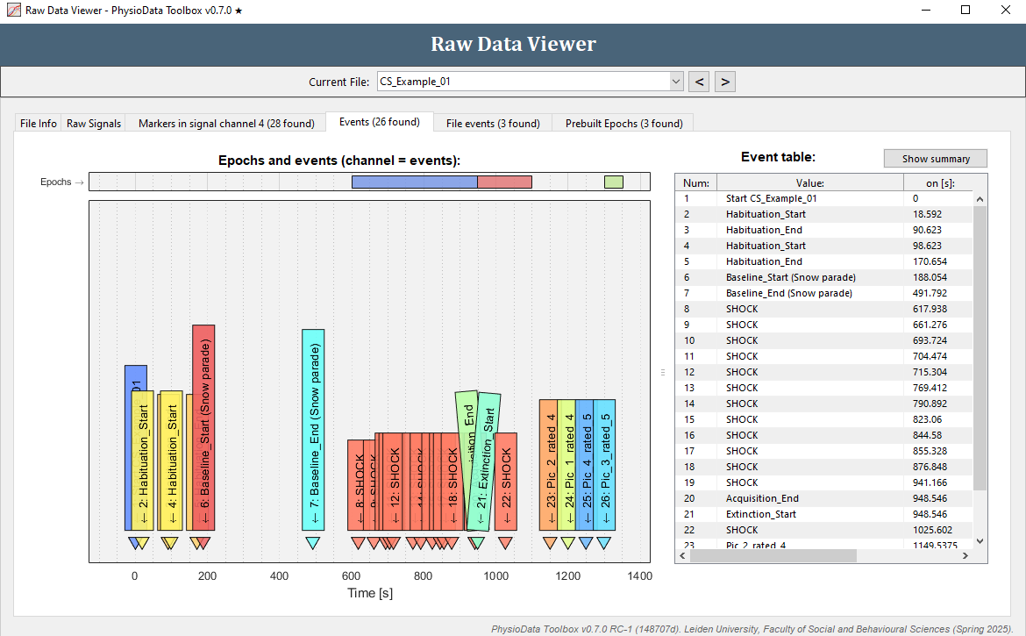Open the Current File dropdown list

tap(675, 81)
